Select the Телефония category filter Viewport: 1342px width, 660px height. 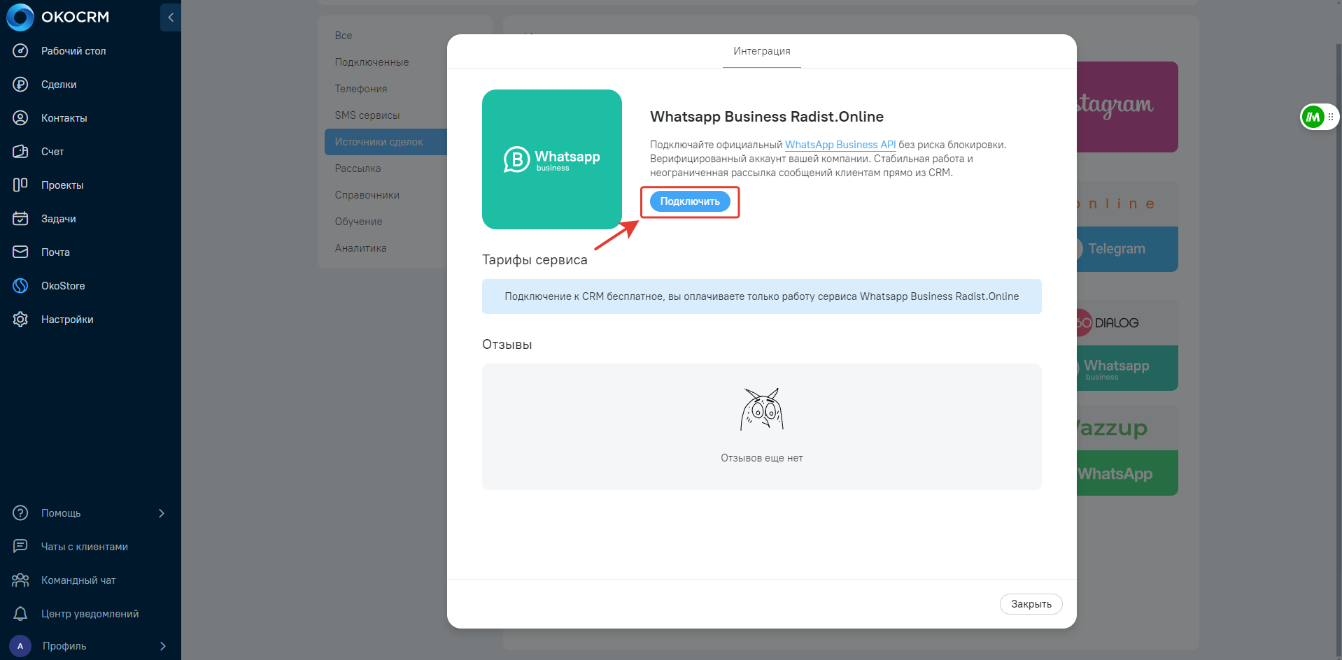361,89
